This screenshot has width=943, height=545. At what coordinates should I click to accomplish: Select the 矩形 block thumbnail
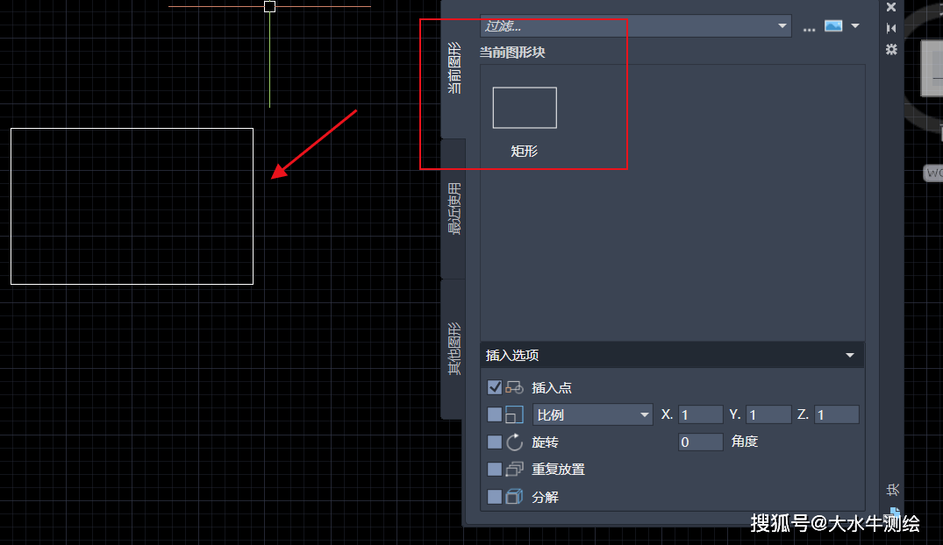pyautogui.click(x=525, y=108)
